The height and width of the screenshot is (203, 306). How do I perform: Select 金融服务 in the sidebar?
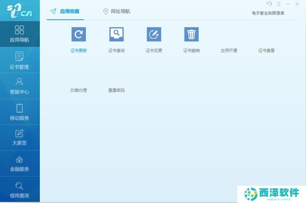(x=20, y=164)
